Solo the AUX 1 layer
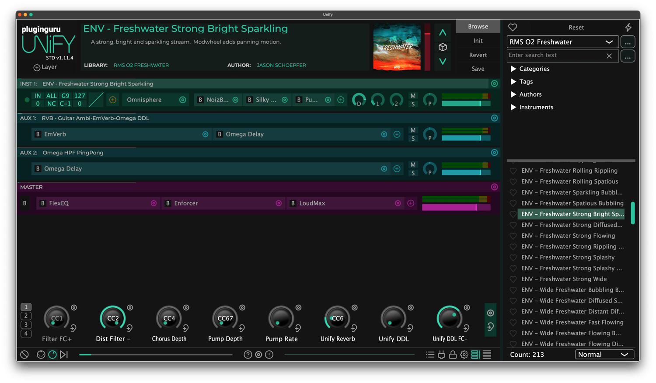 tap(413, 139)
